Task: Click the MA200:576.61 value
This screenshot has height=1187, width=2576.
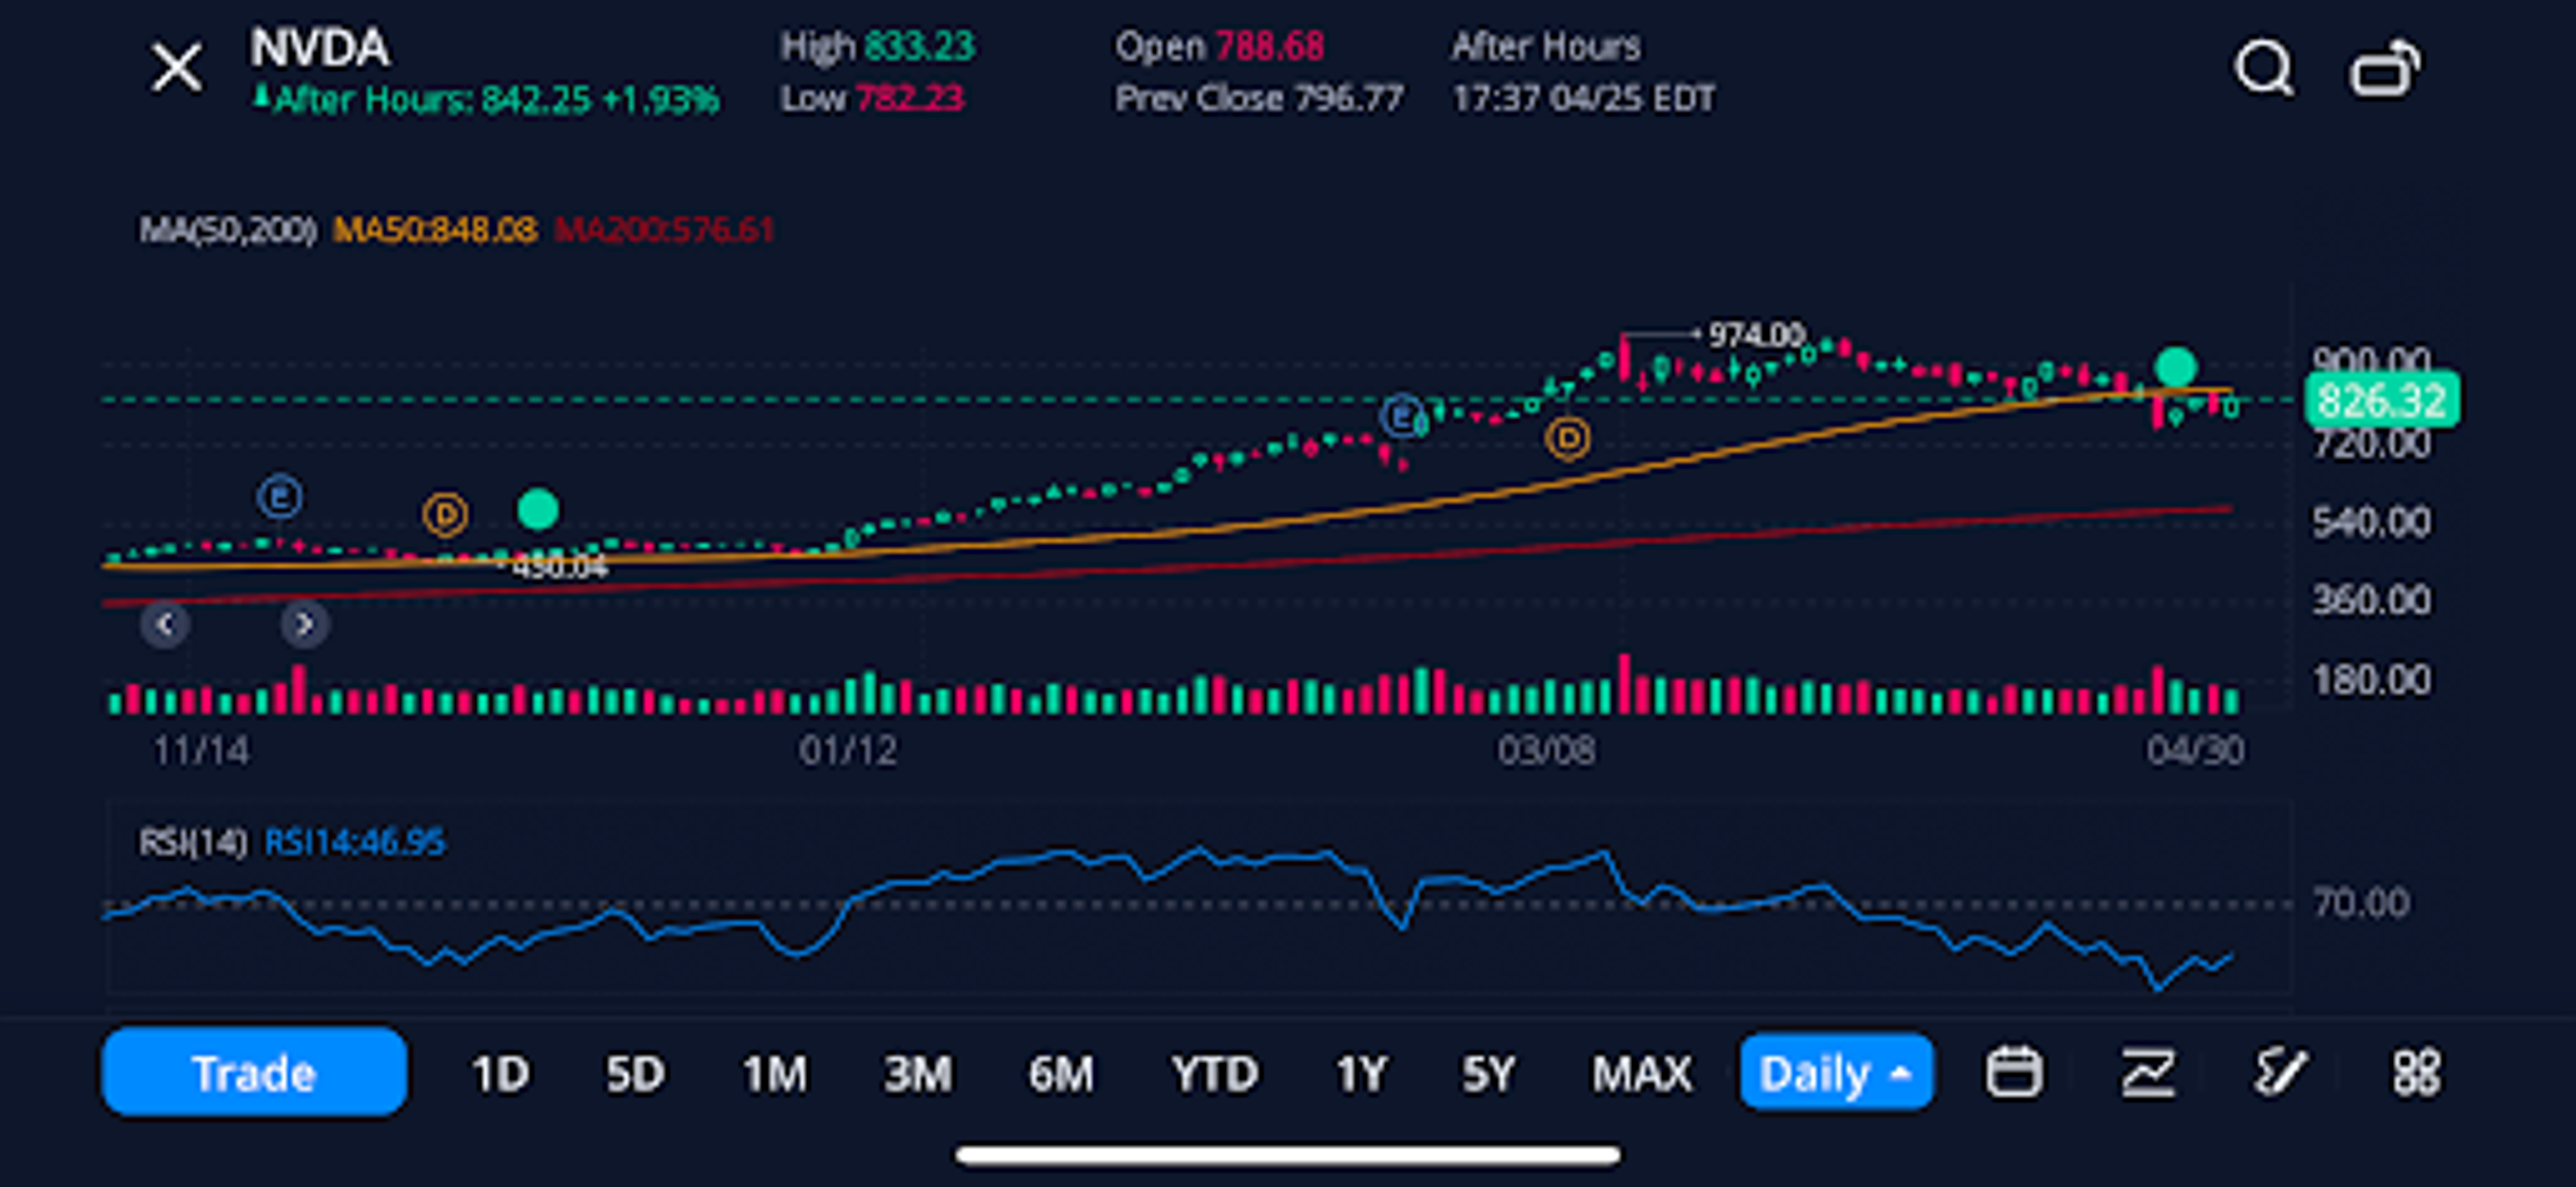Action: click(664, 230)
